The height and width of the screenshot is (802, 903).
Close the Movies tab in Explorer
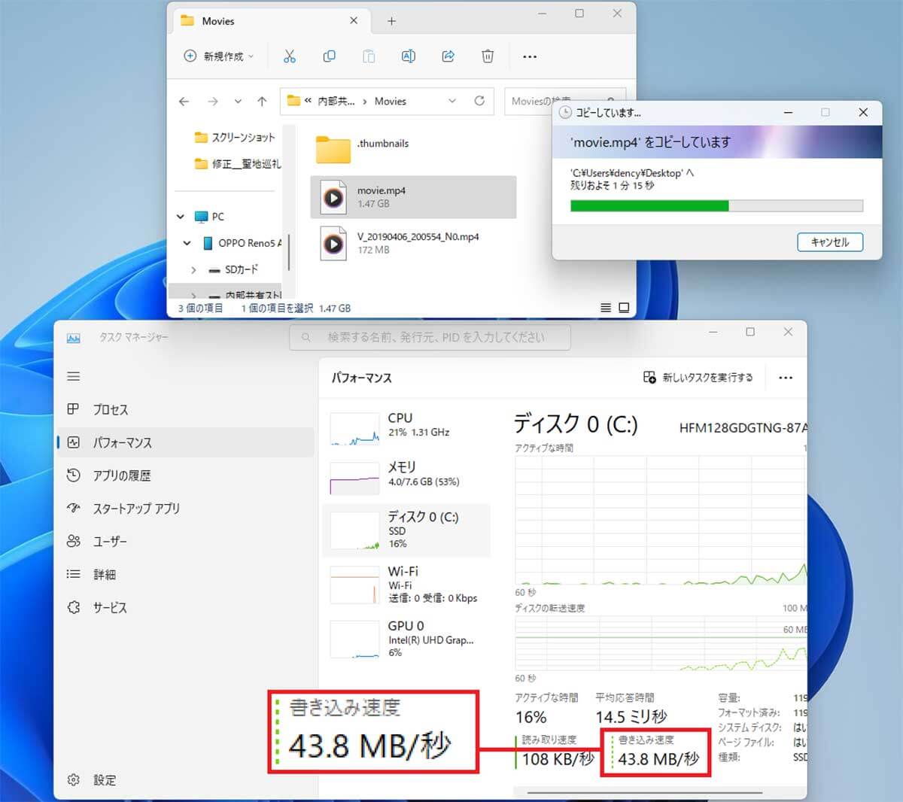(x=354, y=21)
